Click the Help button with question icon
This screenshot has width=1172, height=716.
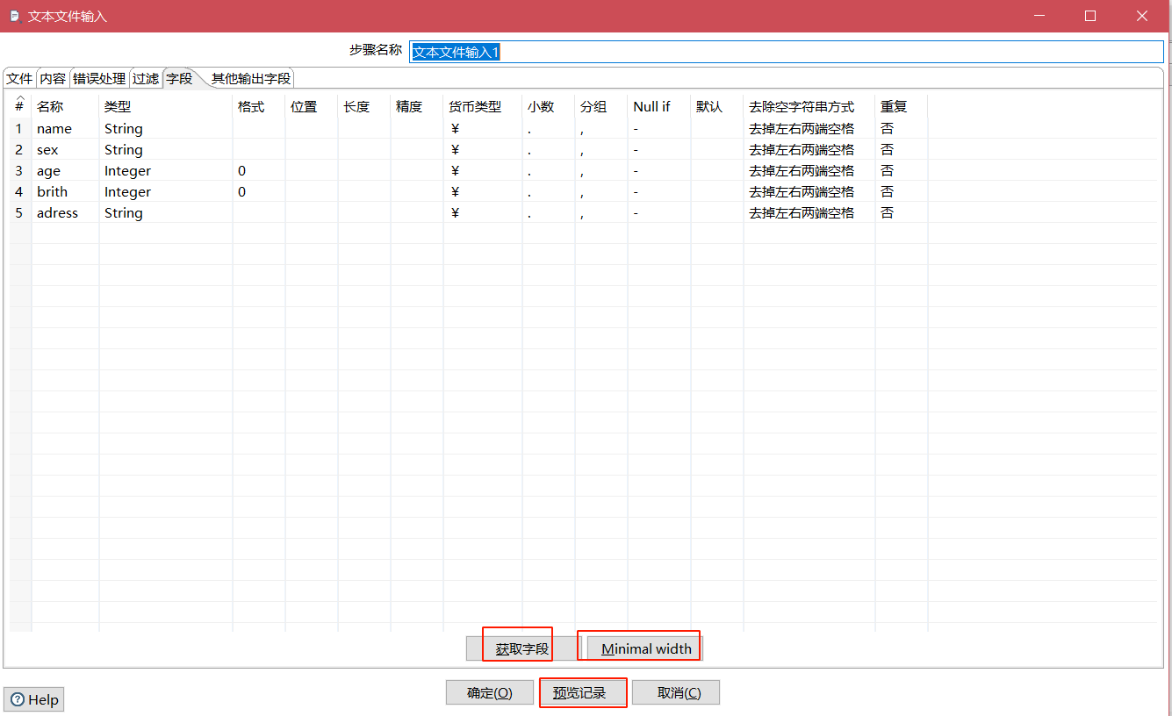[34, 699]
